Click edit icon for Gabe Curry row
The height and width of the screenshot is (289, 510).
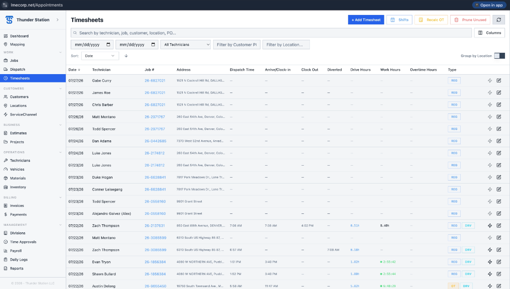pos(499,81)
